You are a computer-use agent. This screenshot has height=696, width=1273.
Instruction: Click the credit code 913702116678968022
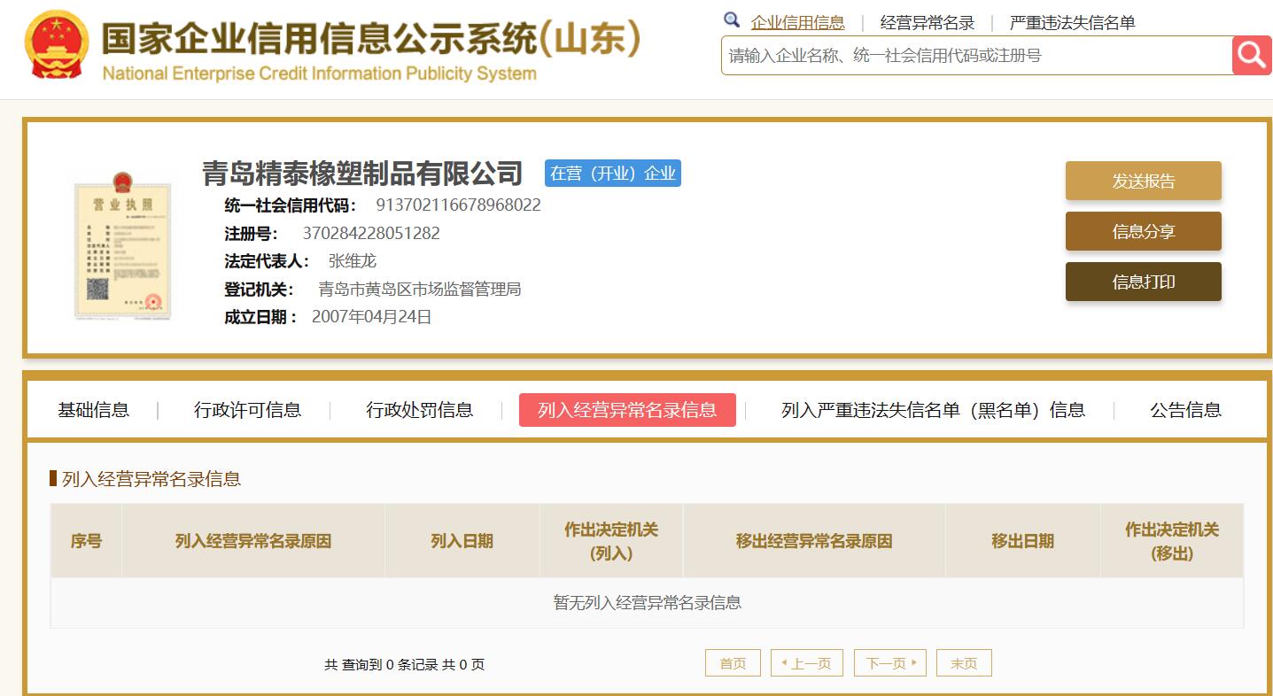(458, 205)
